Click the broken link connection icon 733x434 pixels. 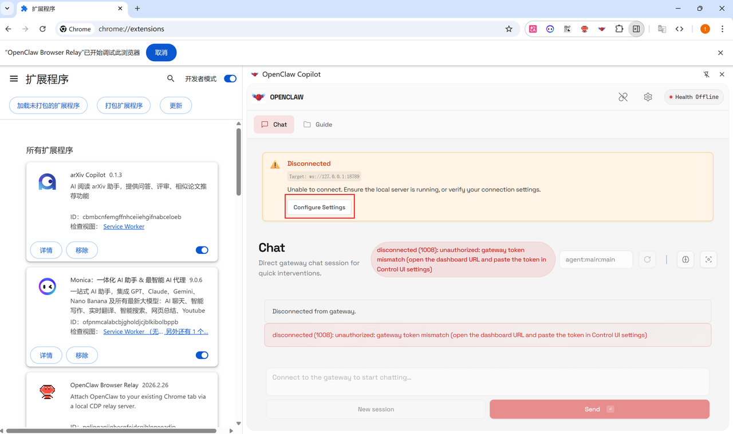623,97
